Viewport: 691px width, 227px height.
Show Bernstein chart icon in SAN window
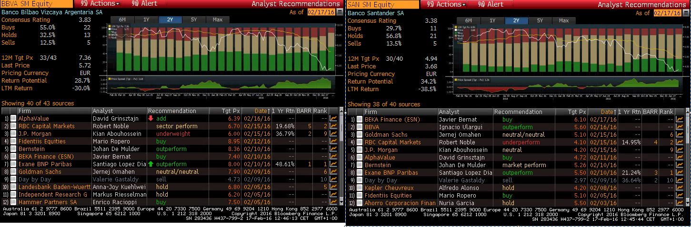(x=680, y=165)
